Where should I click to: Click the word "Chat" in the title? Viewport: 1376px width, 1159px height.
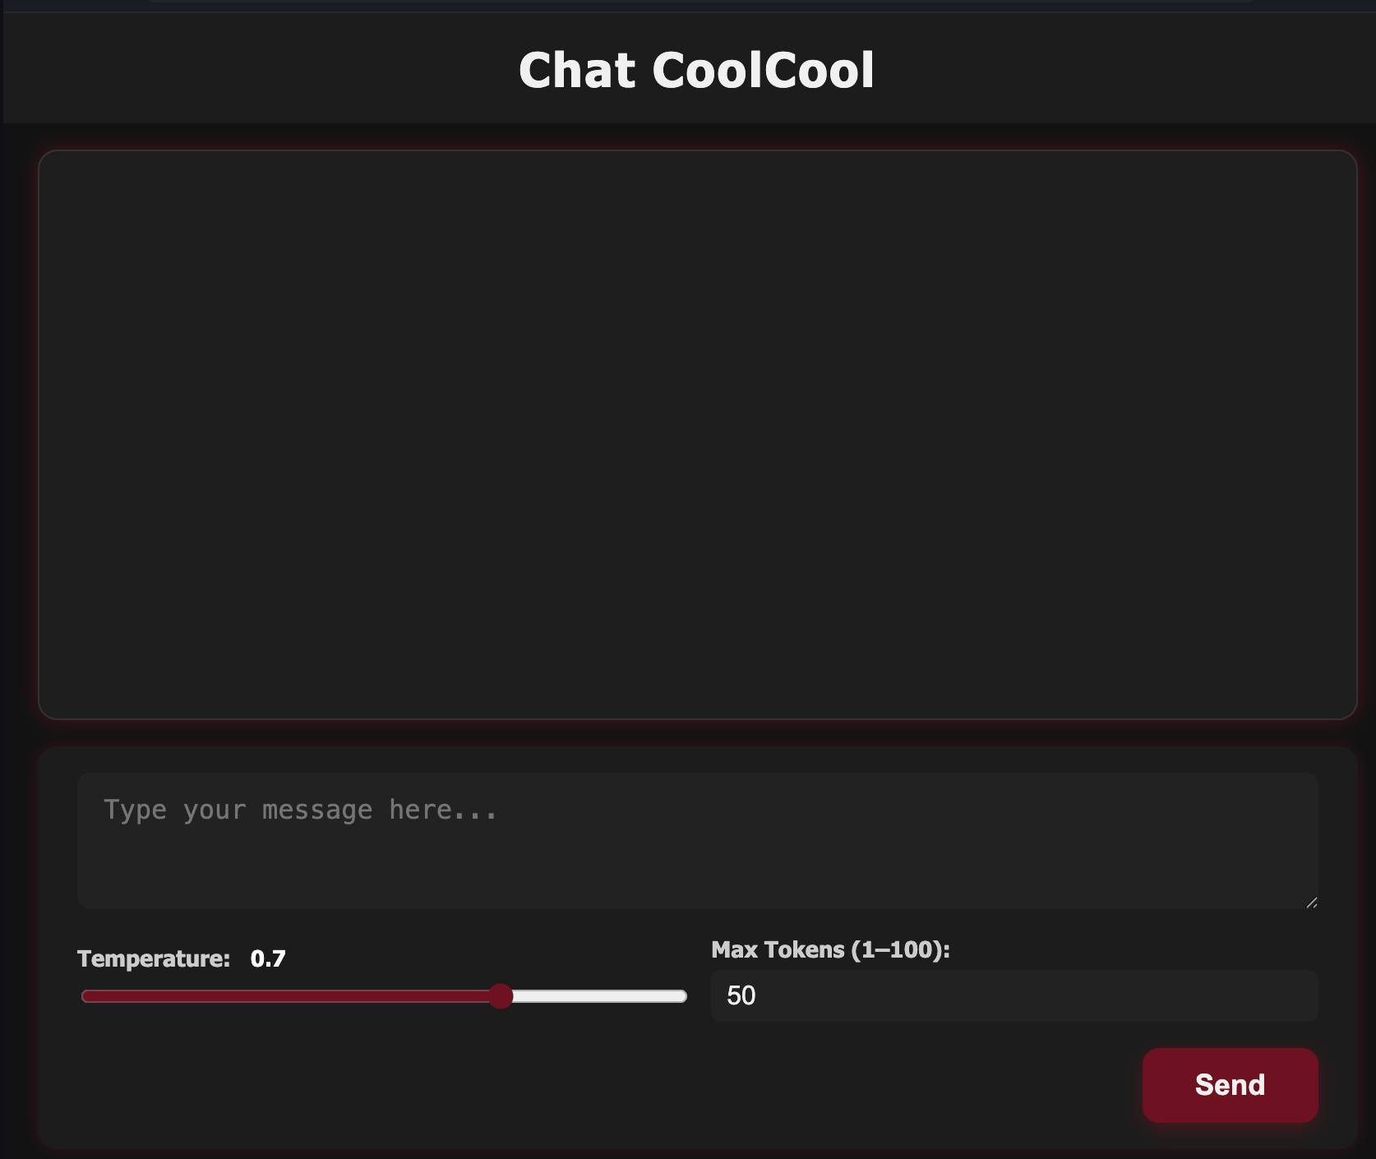pyautogui.click(x=577, y=70)
